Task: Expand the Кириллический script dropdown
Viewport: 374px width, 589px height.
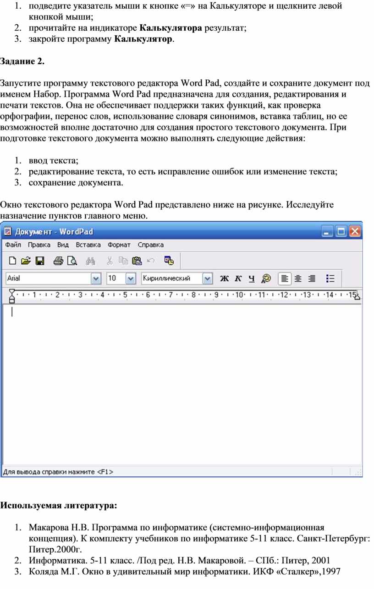Action: click(x=208, y=278)
